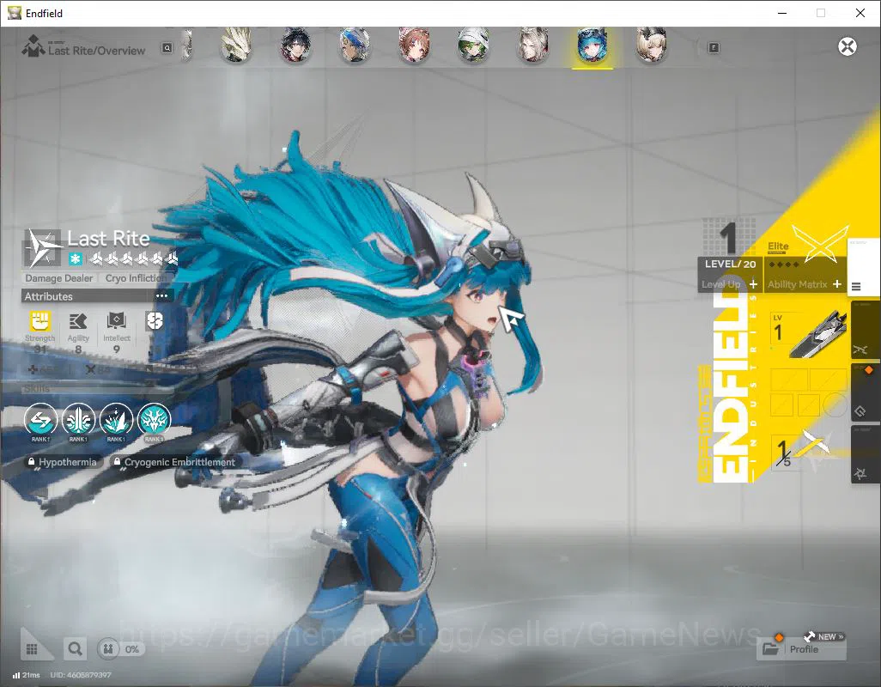View locked Cryogenic Embrittlement talent
Image resolution: width=881 pixels, height=687 pixels.
point(174,462)
